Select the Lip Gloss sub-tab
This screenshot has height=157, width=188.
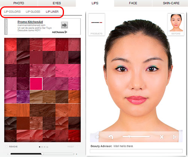pos(33,12)
